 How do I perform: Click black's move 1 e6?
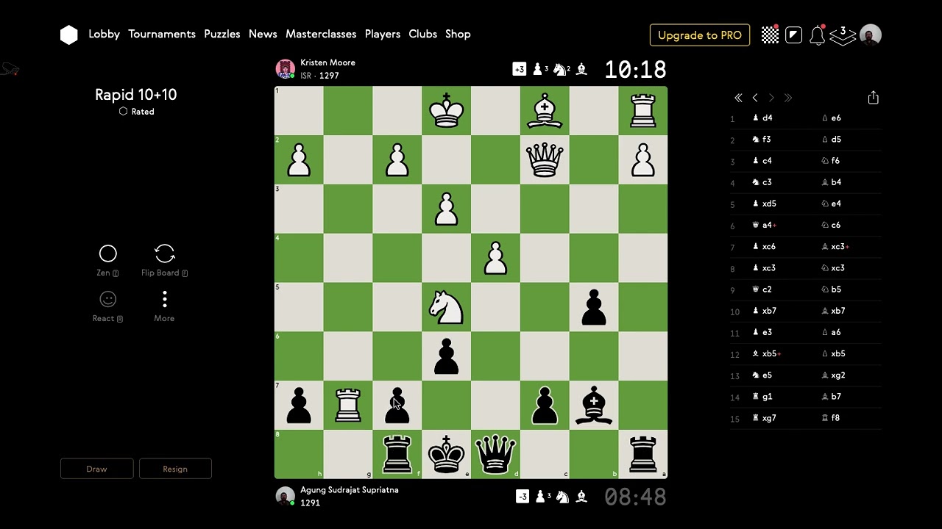tap(832, 118)
